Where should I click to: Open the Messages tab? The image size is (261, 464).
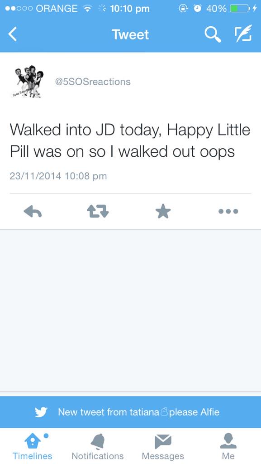[163, 446]
